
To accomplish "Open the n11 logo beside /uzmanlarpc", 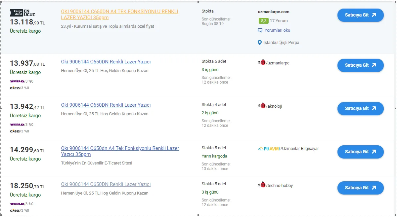I will point(261,62).
